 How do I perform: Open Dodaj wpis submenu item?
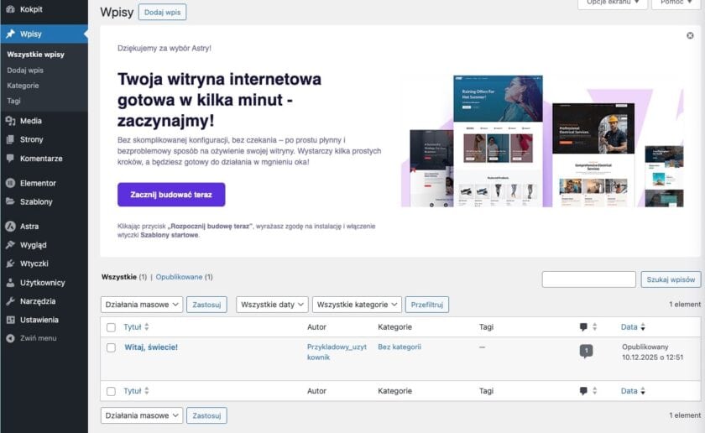coord(25,70)
